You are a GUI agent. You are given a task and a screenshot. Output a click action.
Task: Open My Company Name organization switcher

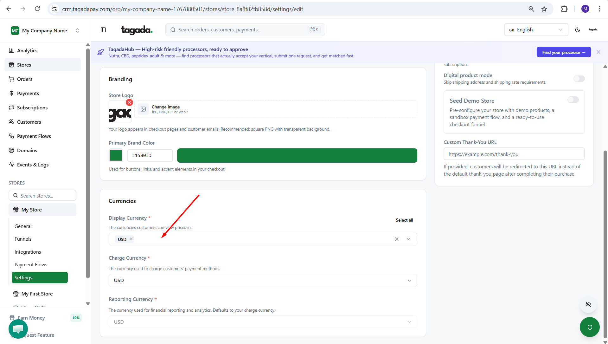pyautogui.click(x=45, y=30)
